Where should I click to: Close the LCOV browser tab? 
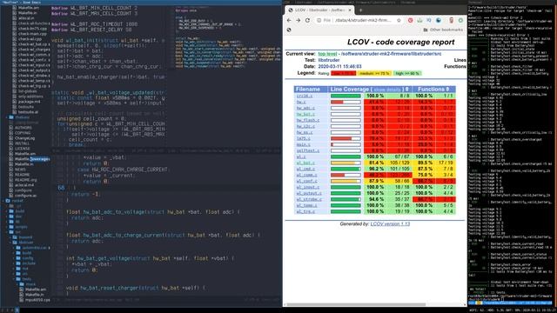350,10
